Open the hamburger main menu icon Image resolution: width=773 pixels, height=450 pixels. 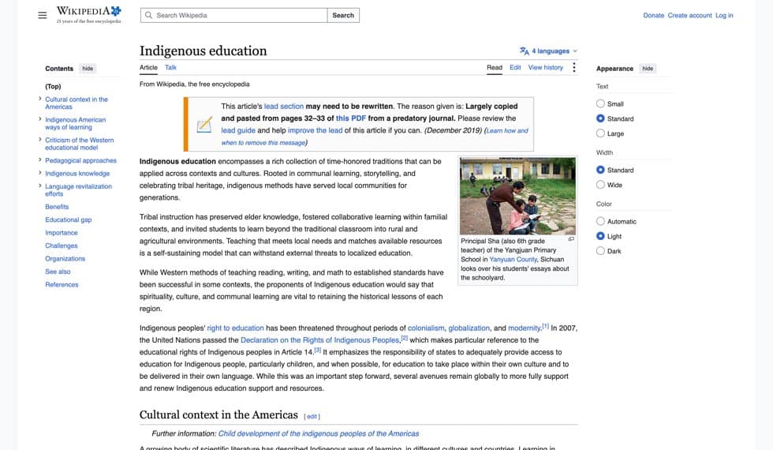43,15
